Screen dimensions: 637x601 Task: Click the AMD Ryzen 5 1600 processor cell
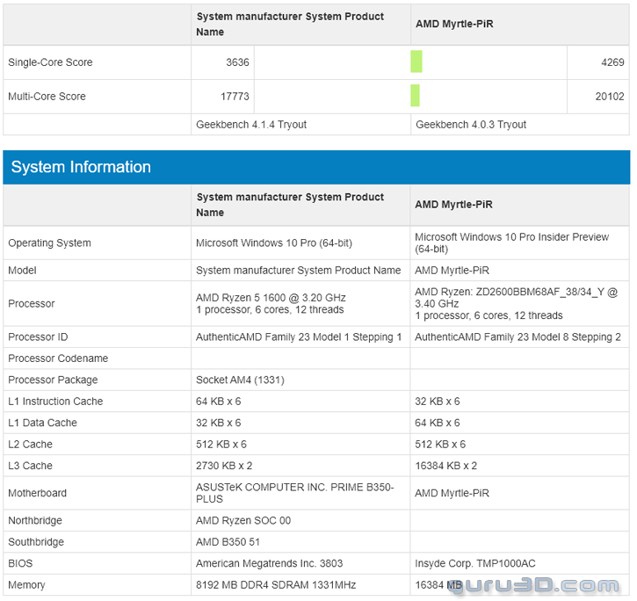[271, 303]
